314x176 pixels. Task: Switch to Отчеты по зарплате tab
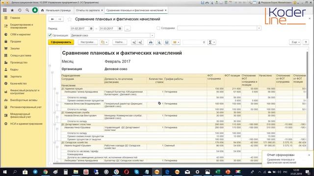click(88, 10)
